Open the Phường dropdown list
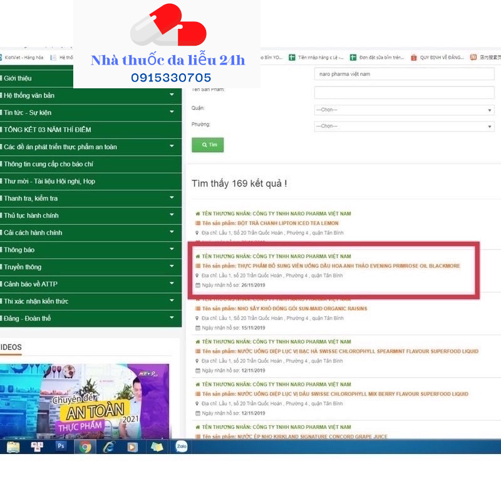501x501 pixels. point(404,126)
